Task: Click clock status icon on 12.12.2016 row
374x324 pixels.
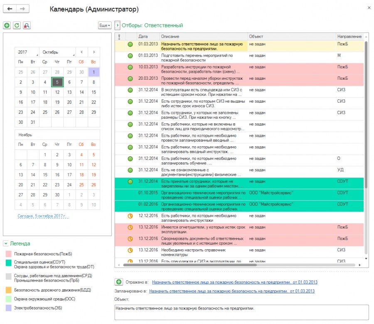Action: tap(130, 216)
